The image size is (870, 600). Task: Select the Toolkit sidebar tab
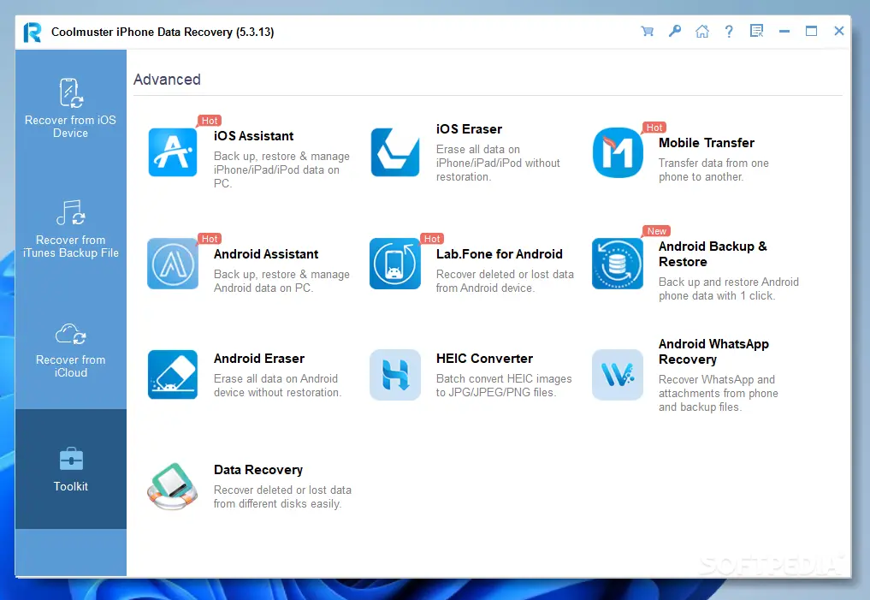click(70, 469)
